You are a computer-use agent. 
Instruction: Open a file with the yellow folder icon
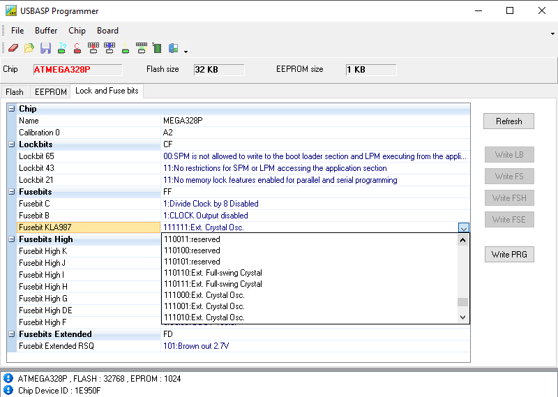(x=29, y=48)
